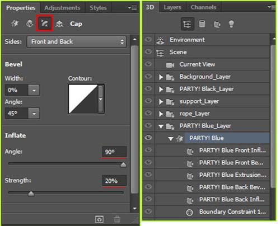The width and height of the screenshot is (280, 226).
Task: Toggle Current View visibility eye
Action: [148, 64]
